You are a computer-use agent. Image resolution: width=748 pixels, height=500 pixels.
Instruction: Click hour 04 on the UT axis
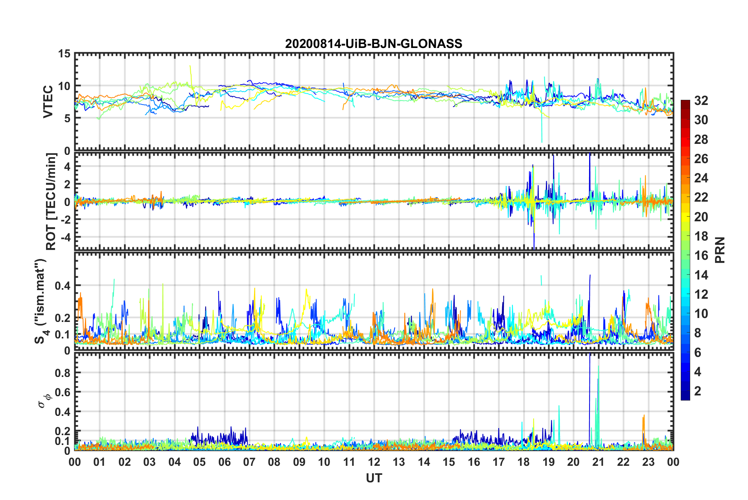[x=175, y=462]
